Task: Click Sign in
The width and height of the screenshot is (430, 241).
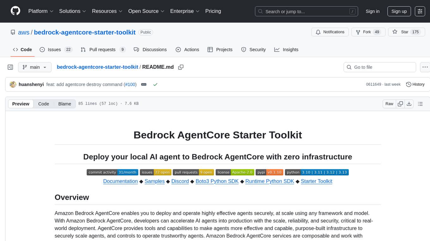Action: click(x=372, y=11)
